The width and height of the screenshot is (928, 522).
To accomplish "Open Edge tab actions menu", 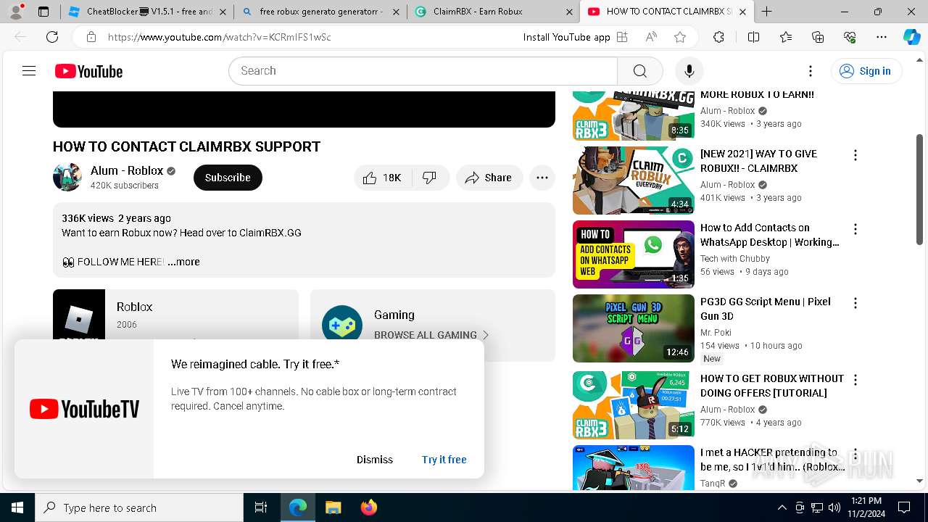I will point(43,12).
